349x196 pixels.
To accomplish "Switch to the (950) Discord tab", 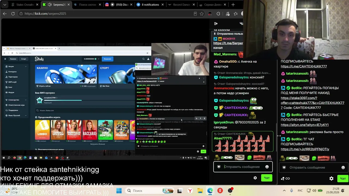I will (119, 5).
